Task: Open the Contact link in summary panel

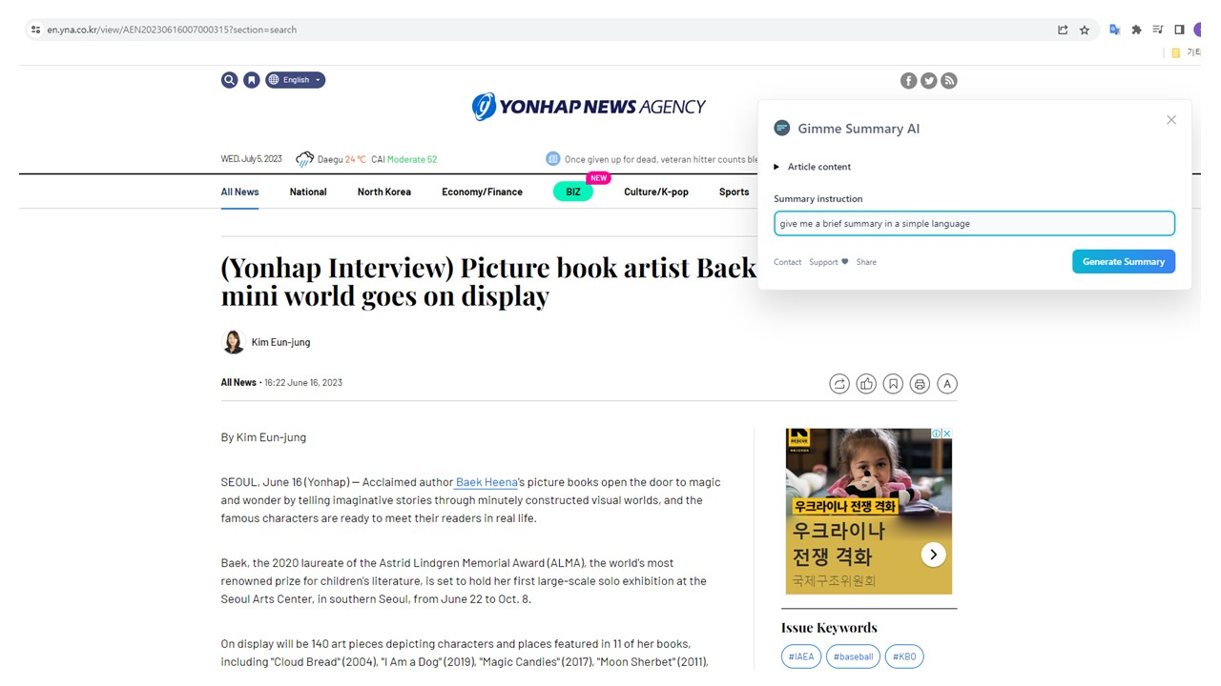Action: point(787,262)
